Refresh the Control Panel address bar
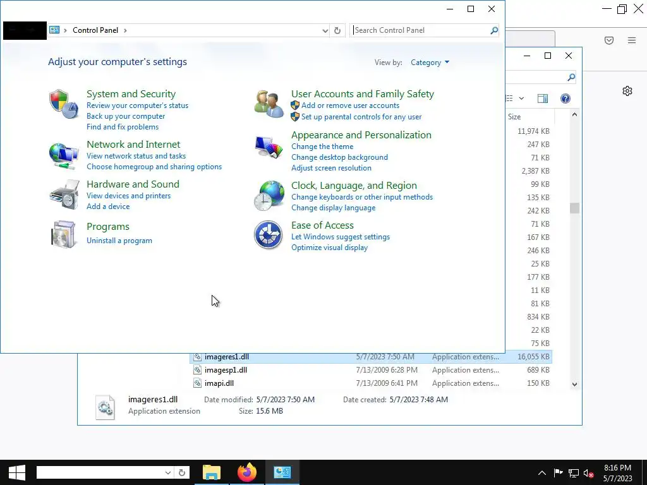Screen dimensions: 647x485 pos(337,30)
